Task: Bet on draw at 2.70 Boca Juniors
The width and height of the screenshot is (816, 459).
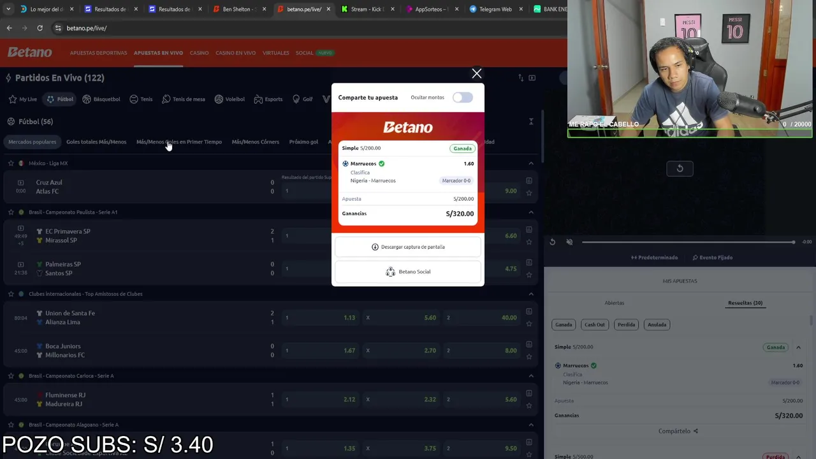Action: pyautogui.click(x=401, y=351)
